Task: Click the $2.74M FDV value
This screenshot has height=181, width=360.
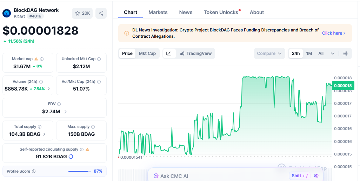Action: coord(51,111)
